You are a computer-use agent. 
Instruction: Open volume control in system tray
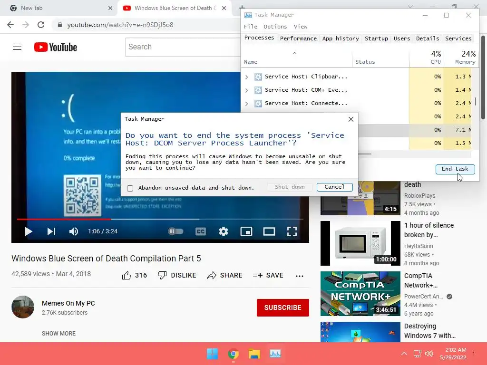(429, 354)
